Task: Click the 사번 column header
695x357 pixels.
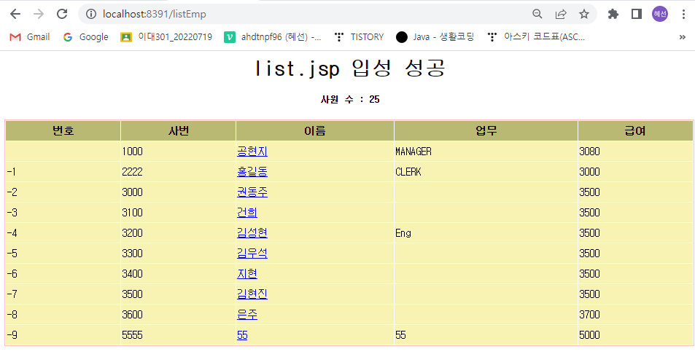Action: coord(178,130)
